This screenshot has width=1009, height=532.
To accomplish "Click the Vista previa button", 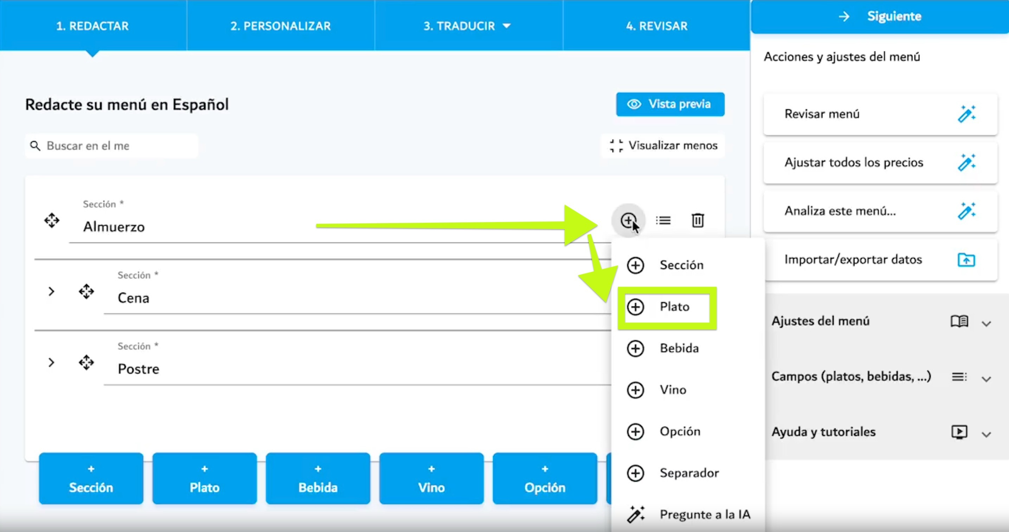I will point(670,104).
